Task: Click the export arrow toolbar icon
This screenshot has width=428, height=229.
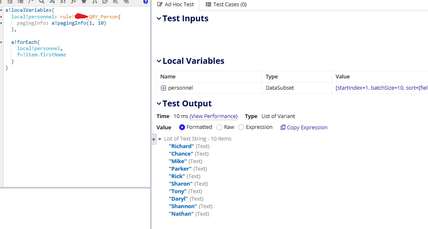Action: point(105,1)
